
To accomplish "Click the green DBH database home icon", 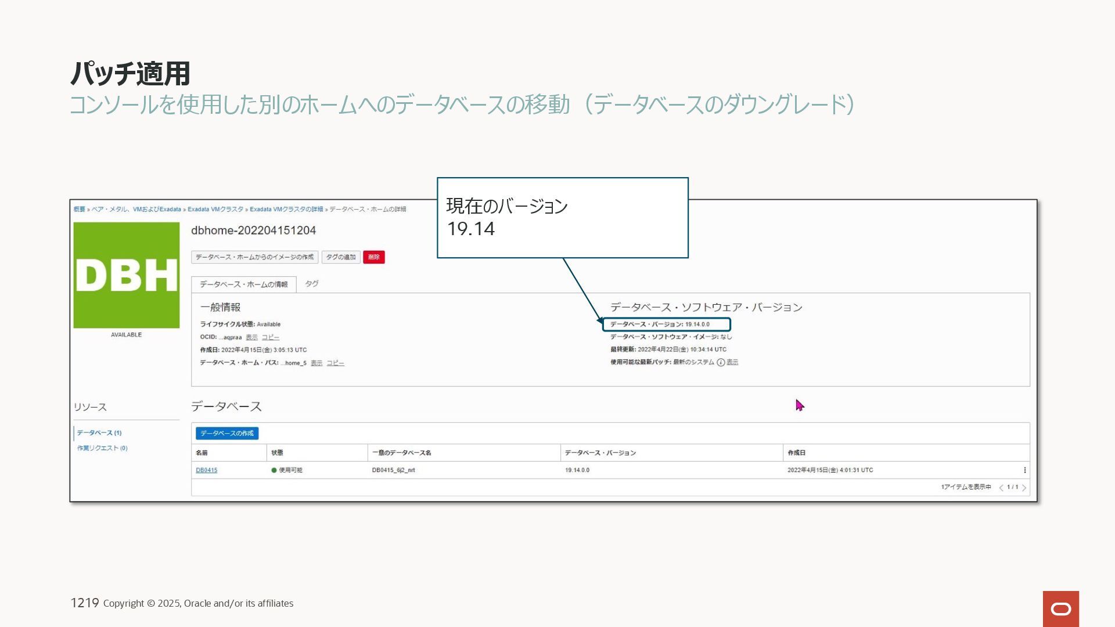I will pos(126,275).
